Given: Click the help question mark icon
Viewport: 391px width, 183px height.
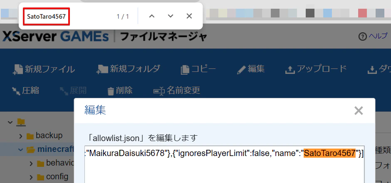Looking at the screenshot, I should (x=362, y=37).
